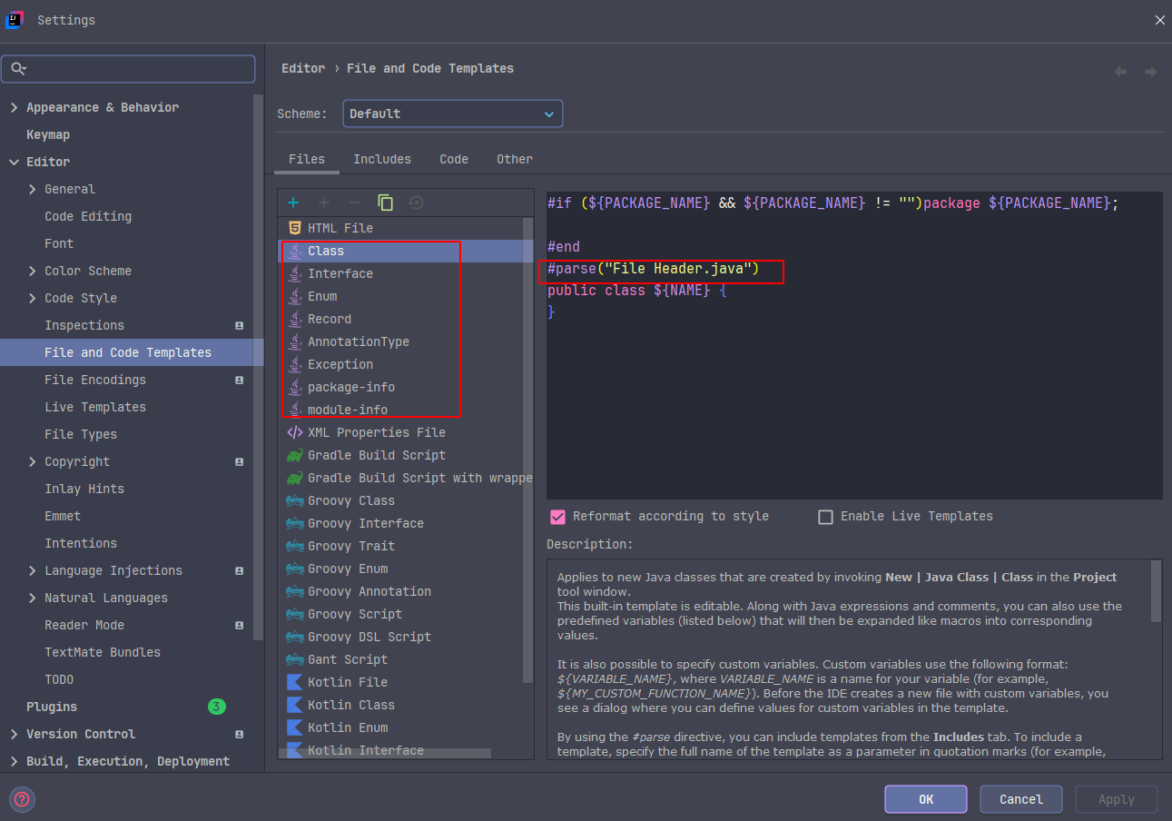Image resolution: width=1172 pixels, height=821 pixels.
Task: Expand Appearance & Behavior section
Action: click(14, 107)
